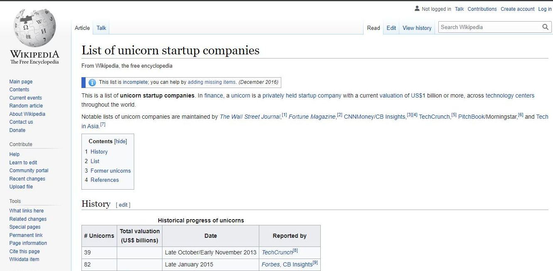Jump to Former unicorns section
This screenshot has width=553, height=271.
(111, 171)
